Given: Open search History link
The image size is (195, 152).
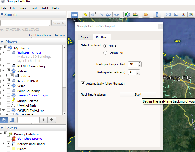Looking at the screenshot, I should click(x=59, y=35).
